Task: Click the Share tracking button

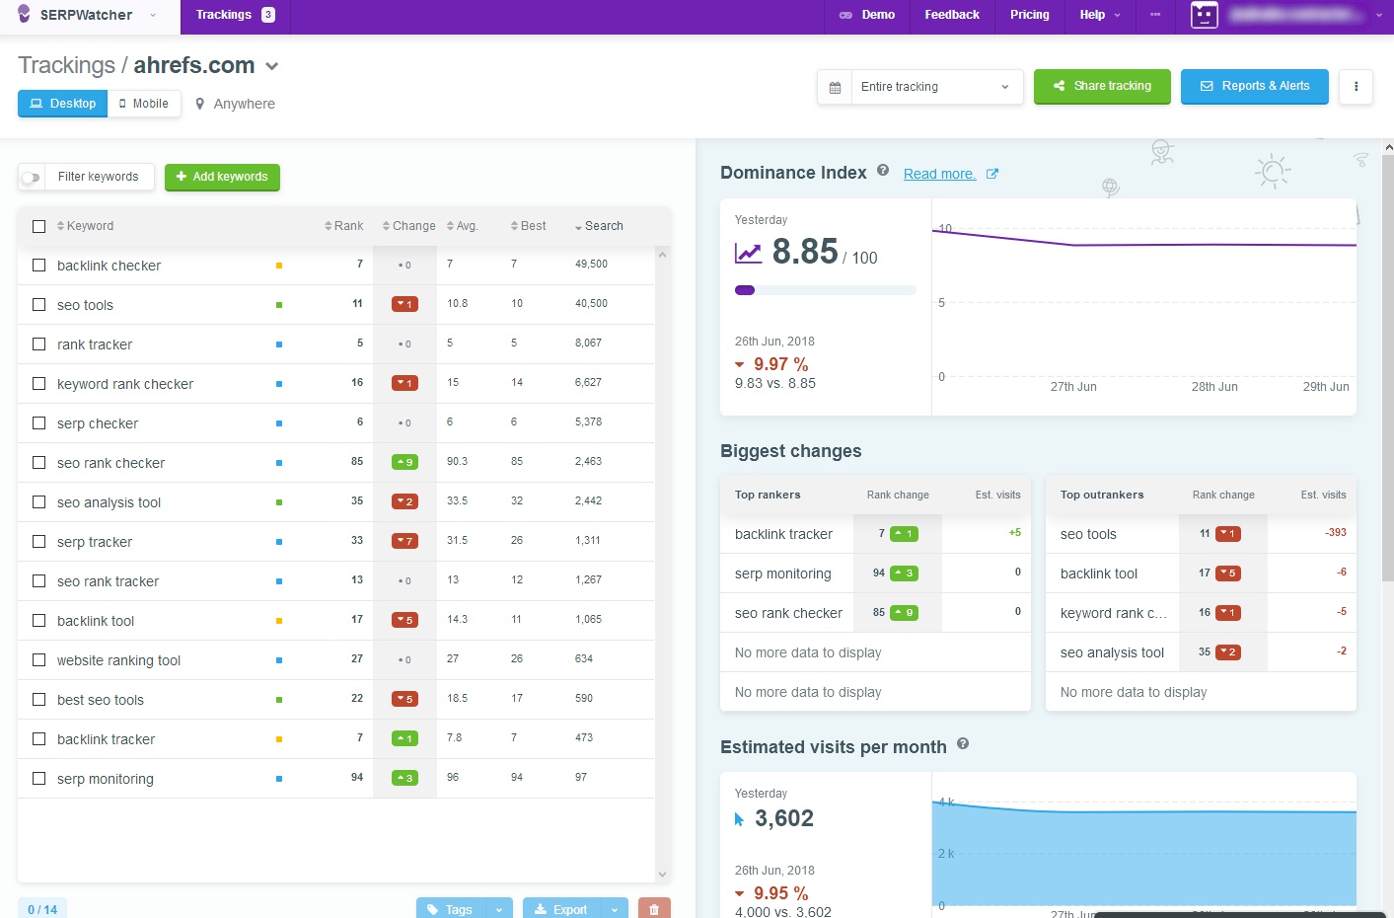Action: 1102,87
